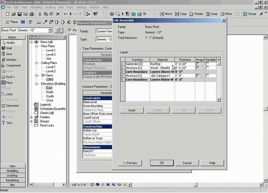Image resolution: width=268 pixels, height=193 pixels.
Task: Open the East elevation in the Project Browser
Action: [49, 88]
